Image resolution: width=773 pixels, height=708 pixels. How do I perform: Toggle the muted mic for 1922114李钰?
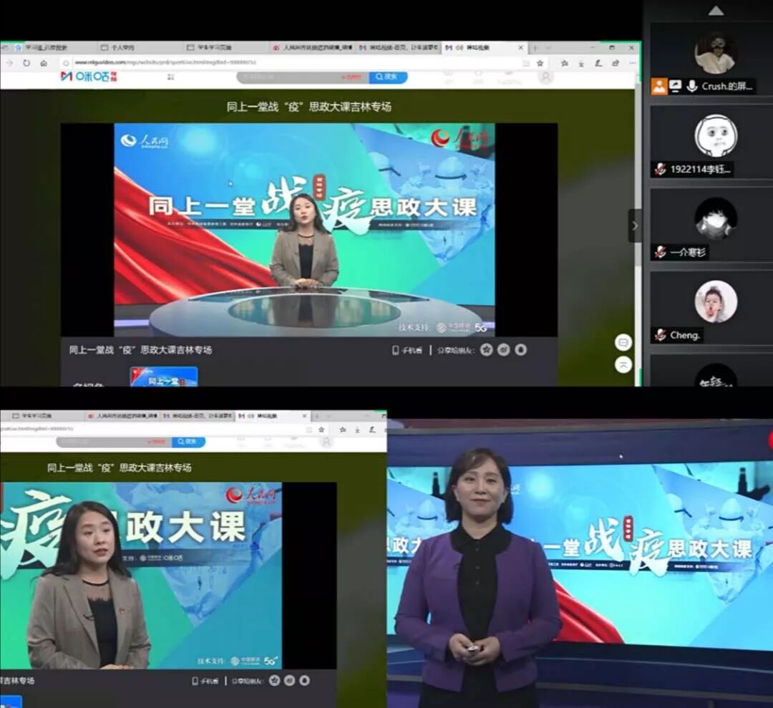point(660,170)
